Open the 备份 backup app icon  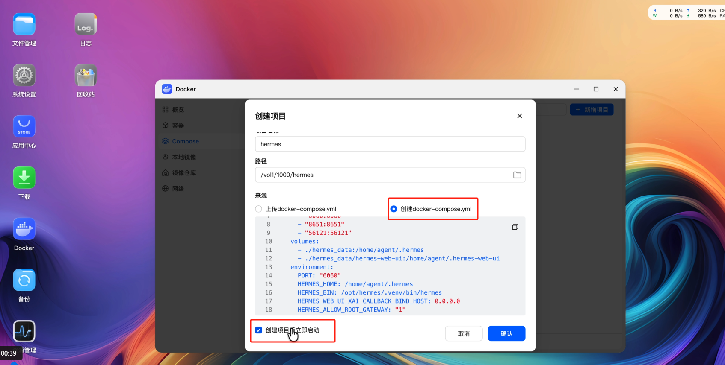click(x=24, y=280)
